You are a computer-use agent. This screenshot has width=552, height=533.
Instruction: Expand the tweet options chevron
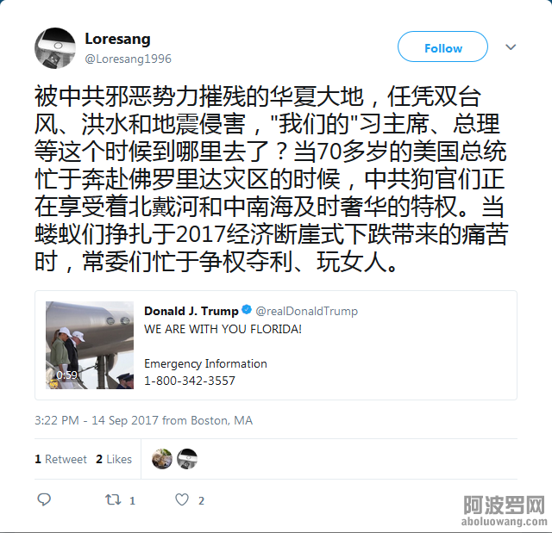coord(511,47)
